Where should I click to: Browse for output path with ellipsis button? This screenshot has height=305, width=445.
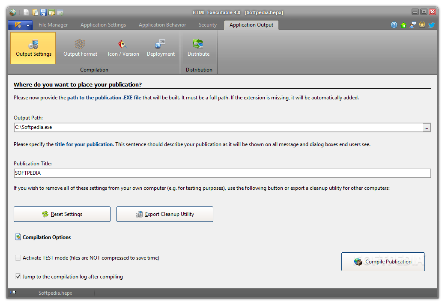pos(426,128)
